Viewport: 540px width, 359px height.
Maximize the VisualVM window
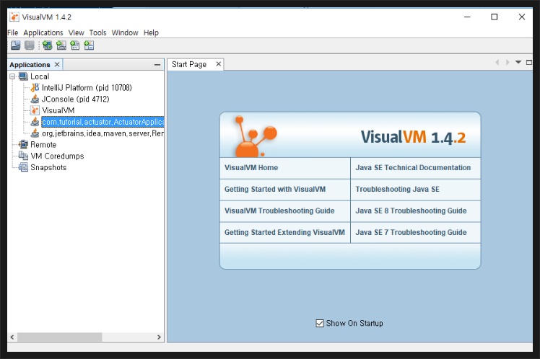(495, 17)
